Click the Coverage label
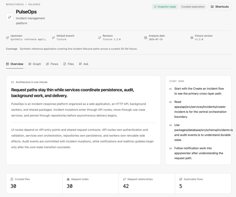This screenshot has width=236, height=197. click(x=12, y=49)
